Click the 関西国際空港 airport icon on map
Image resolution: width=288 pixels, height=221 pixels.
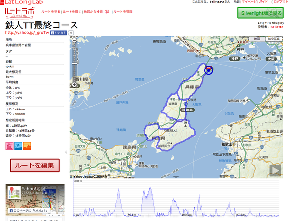point(247,101)
